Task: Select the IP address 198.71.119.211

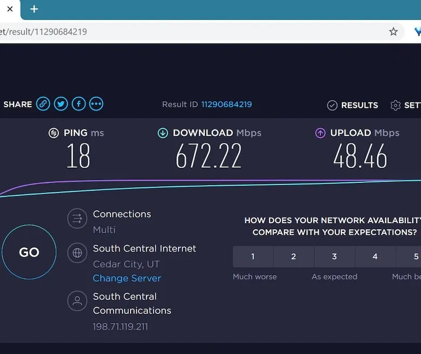Action: point(120,326)
